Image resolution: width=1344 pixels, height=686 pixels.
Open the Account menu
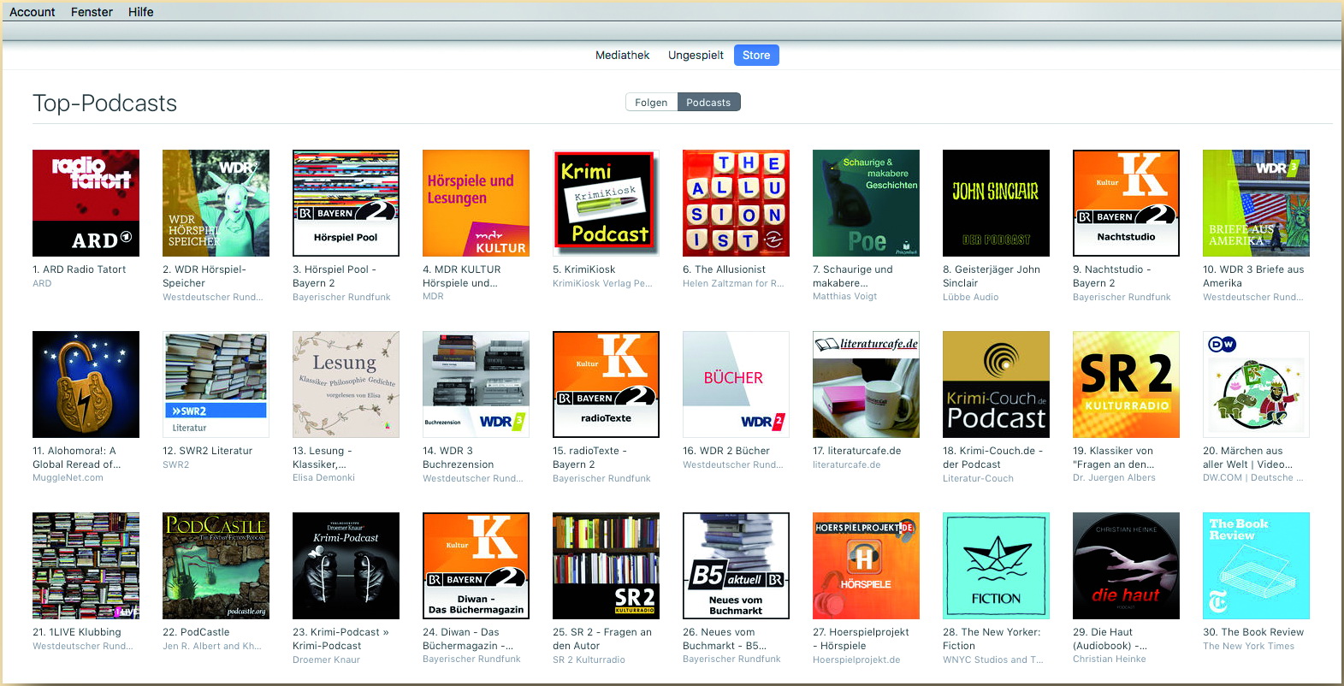coord(33,12)
